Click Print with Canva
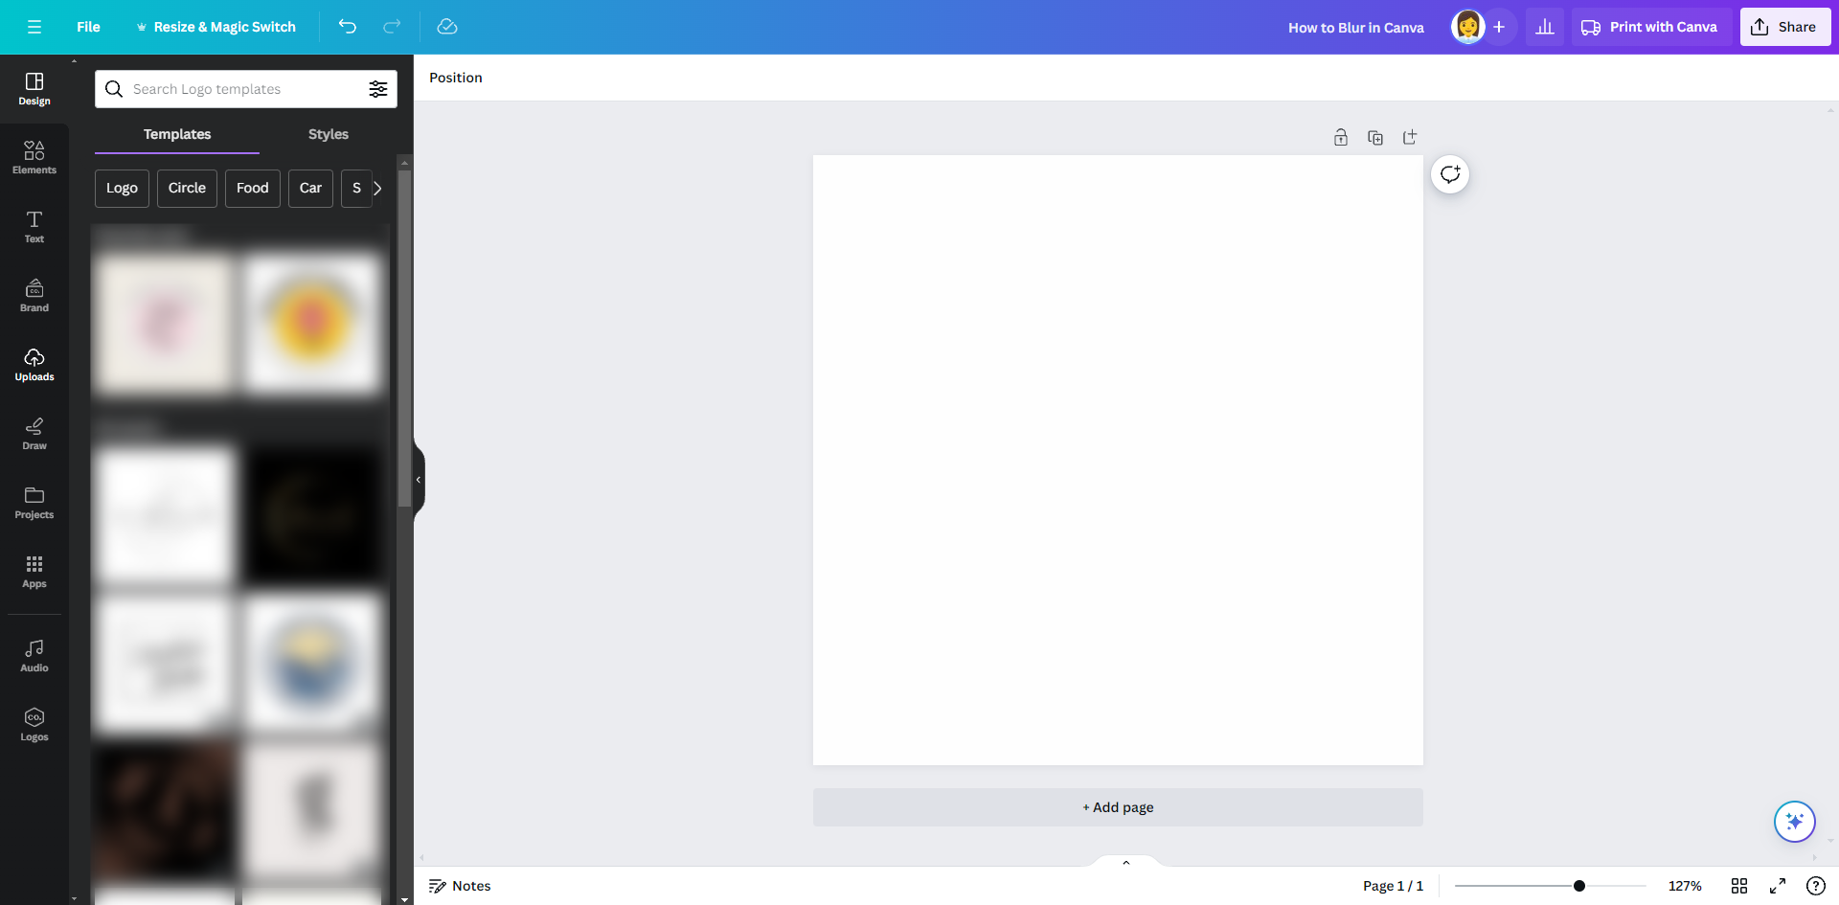Screen dimensions: 1839x905 tap(1650, 27)
